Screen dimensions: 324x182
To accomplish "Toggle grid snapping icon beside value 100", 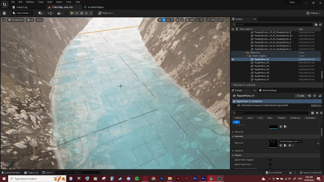I will point(187,20).
